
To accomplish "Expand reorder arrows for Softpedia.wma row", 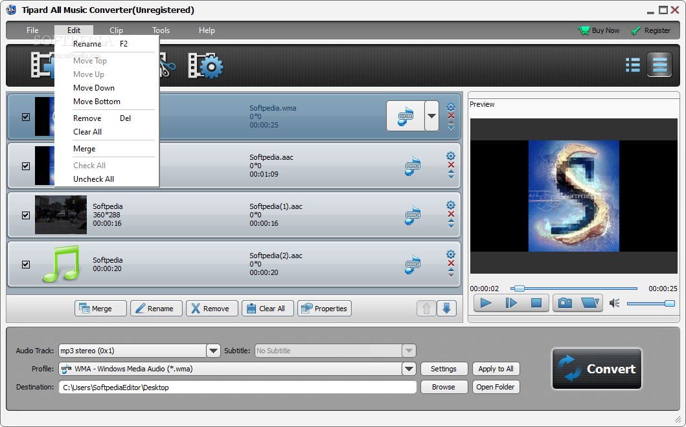I will point(451,126).
